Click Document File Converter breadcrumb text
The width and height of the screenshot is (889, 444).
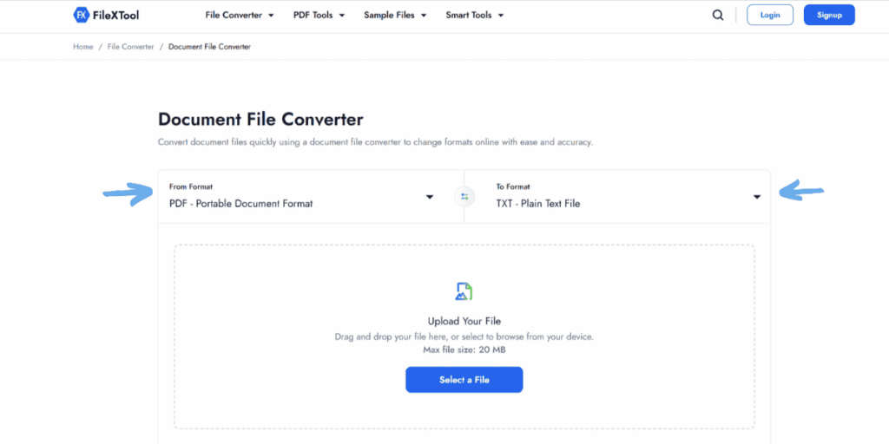(209, 47)
